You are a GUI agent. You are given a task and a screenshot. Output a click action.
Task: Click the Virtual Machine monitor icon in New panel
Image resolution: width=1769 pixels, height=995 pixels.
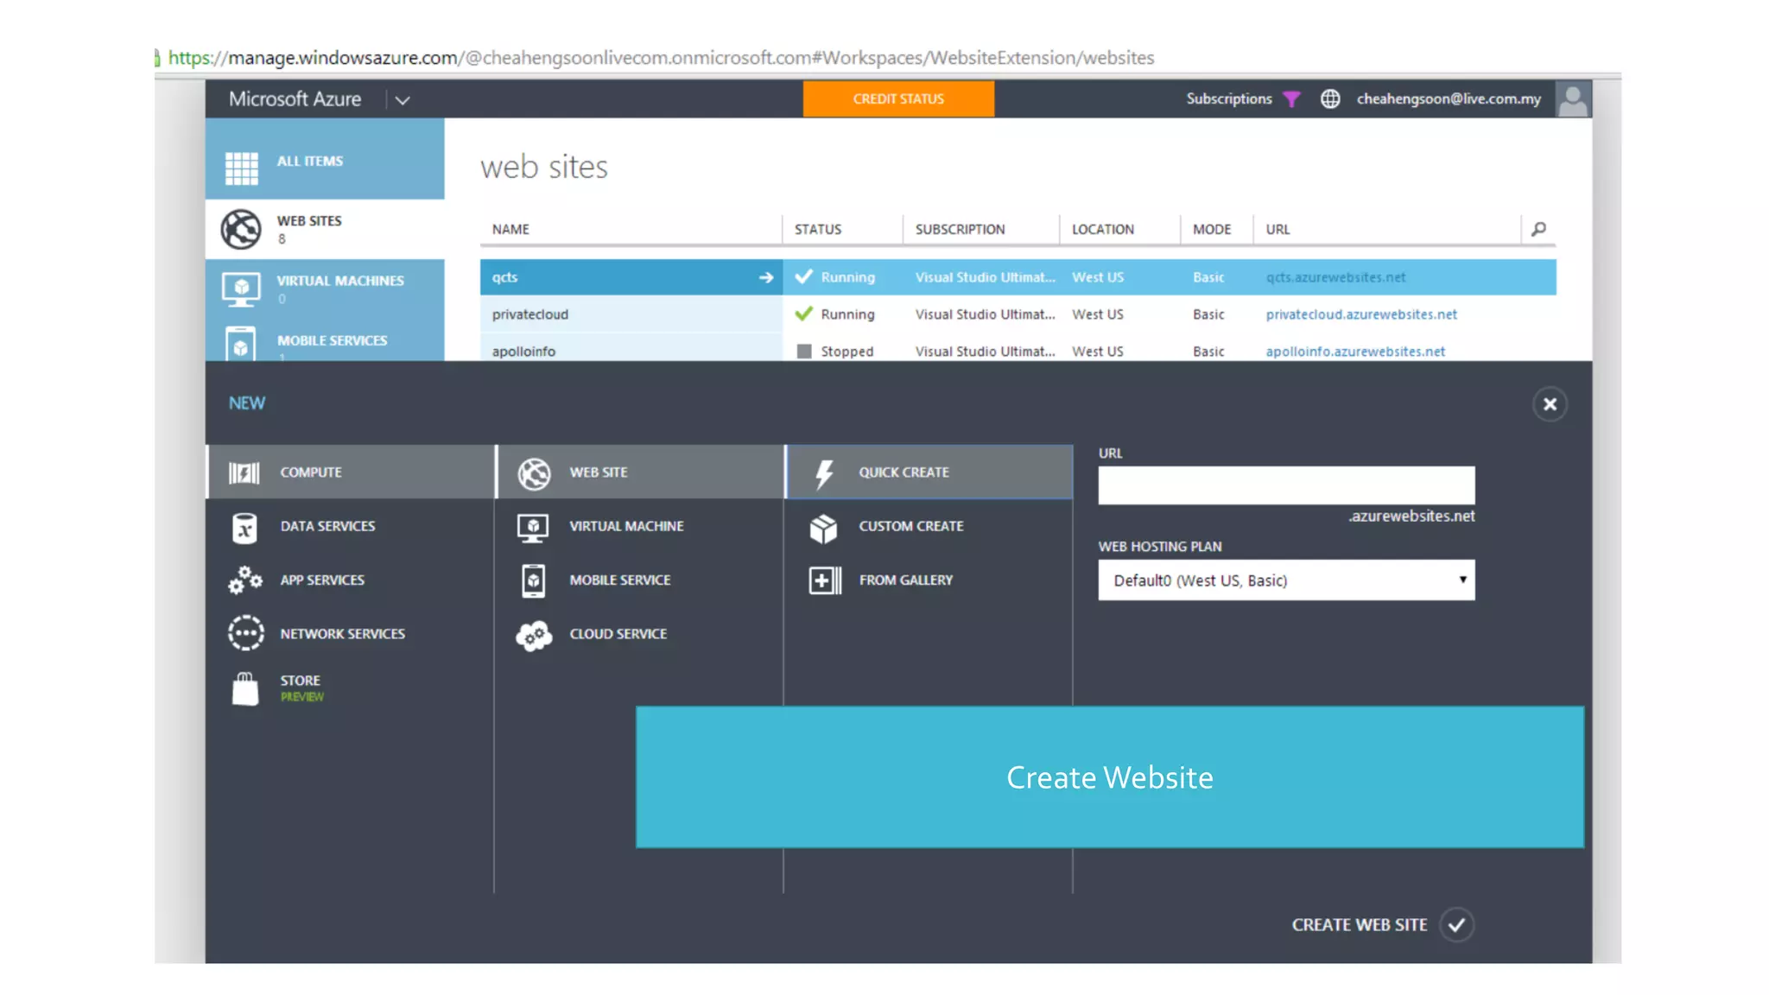point(533,528)
